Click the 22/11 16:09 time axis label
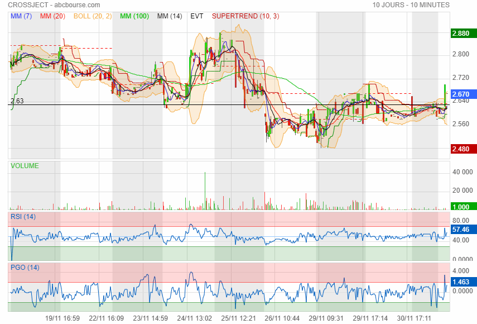The width and height of the screenshot is (477, 324). pos(107,318)
